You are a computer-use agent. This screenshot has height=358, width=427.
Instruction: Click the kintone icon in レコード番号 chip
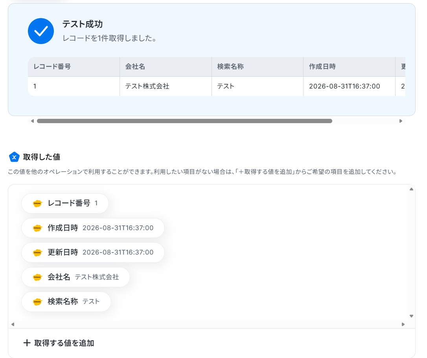pyautogui.click(x=37, y=203)
